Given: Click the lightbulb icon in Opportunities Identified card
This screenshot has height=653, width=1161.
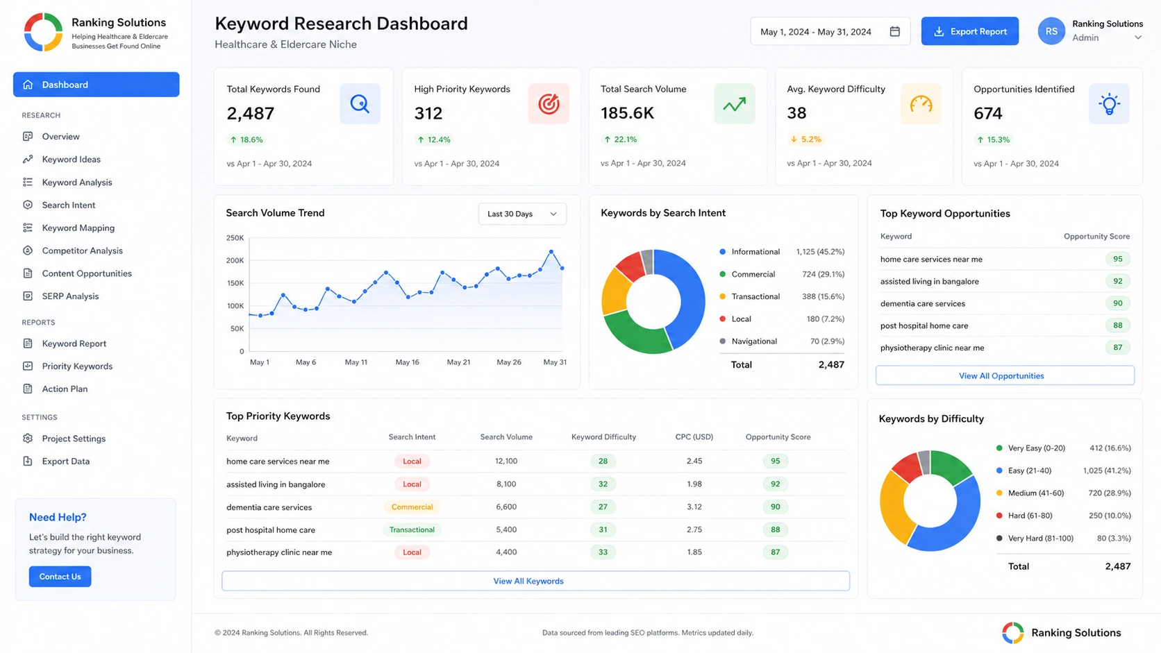Looking at the screenshot, I should tap(1109, 104).
